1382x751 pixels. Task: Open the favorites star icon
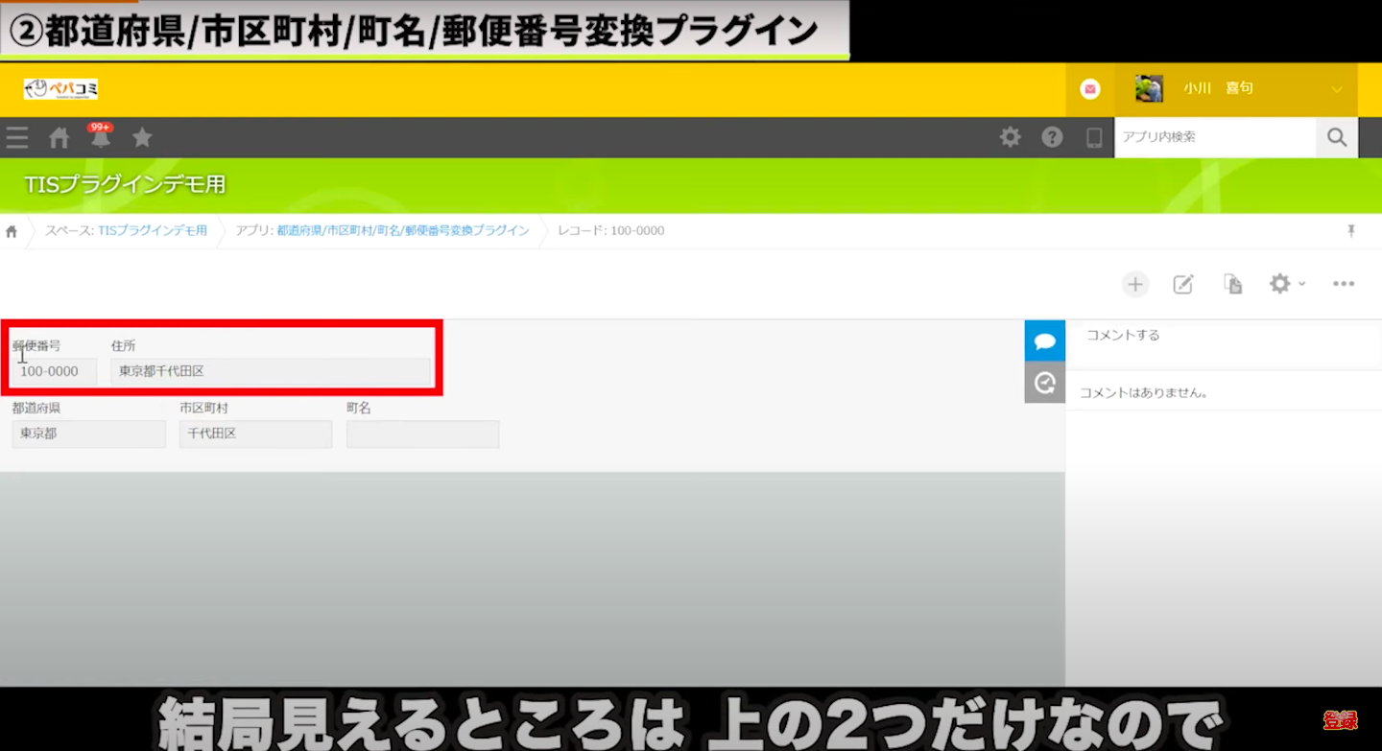click(x=142, y=138)
